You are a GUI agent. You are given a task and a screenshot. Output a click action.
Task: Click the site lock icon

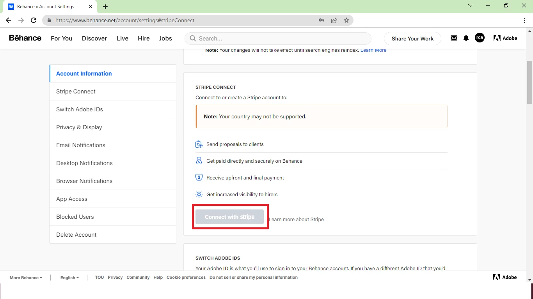pyautogui.click(x=49, y=20)
